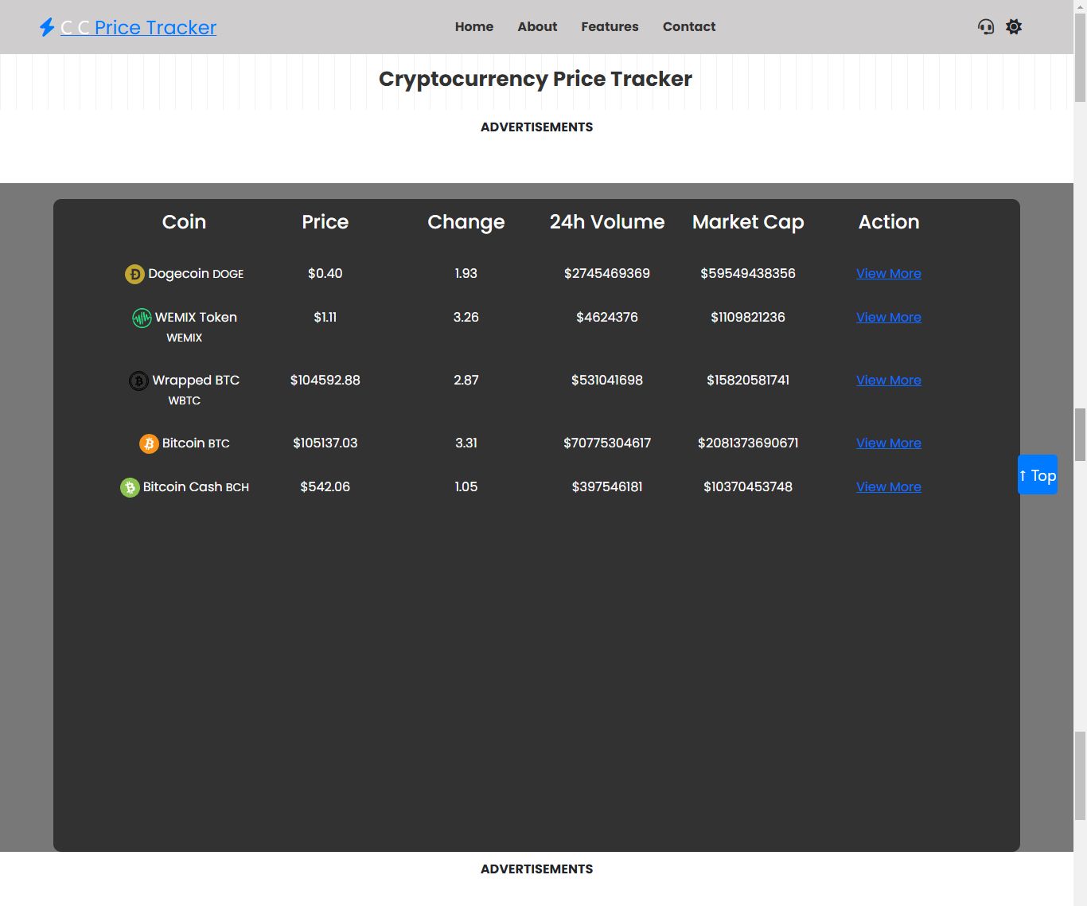Select the Bitcoin BTC name text
The image size is (1087, 906).
pos(196,443)
